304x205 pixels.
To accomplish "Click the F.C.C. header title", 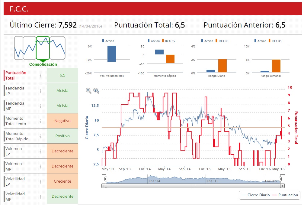I will point(19,9).
